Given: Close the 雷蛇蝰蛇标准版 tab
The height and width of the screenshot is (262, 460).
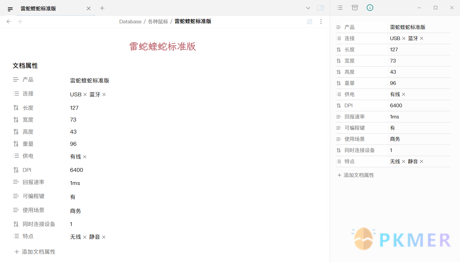Looking at the screenshot, I should tap(89, 8).
